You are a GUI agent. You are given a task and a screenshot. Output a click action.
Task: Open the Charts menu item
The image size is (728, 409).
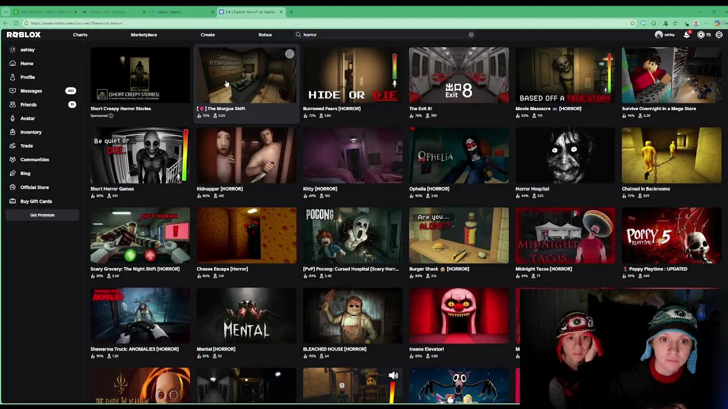(80, 35)
